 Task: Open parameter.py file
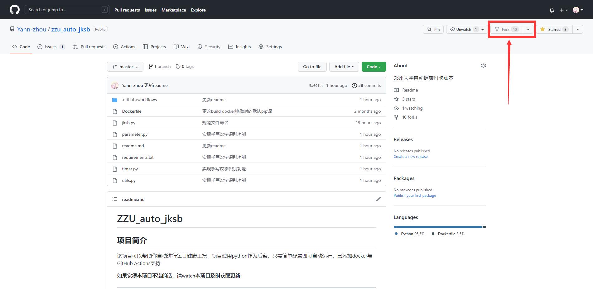point(135,134)
